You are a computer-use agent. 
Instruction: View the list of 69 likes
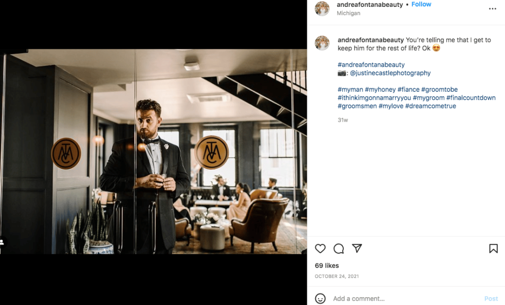(327, 265)
